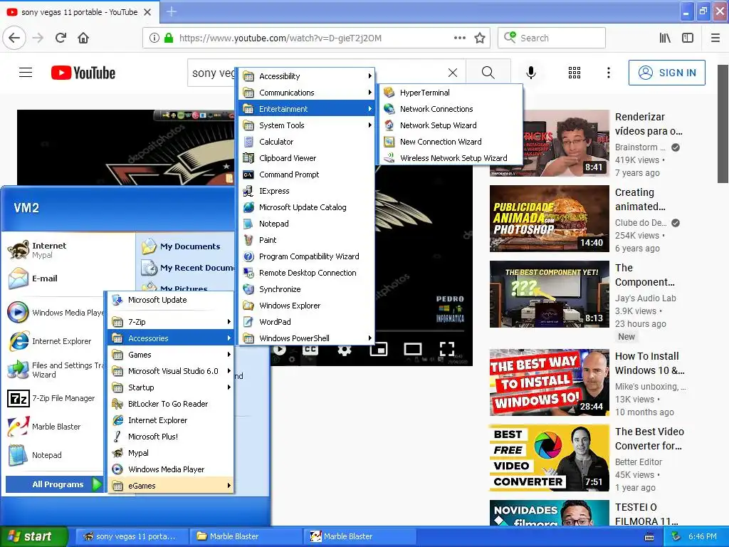
Task: Launch Microsoft Plus!
Action: pyautogui.click(x=171, y=437)
